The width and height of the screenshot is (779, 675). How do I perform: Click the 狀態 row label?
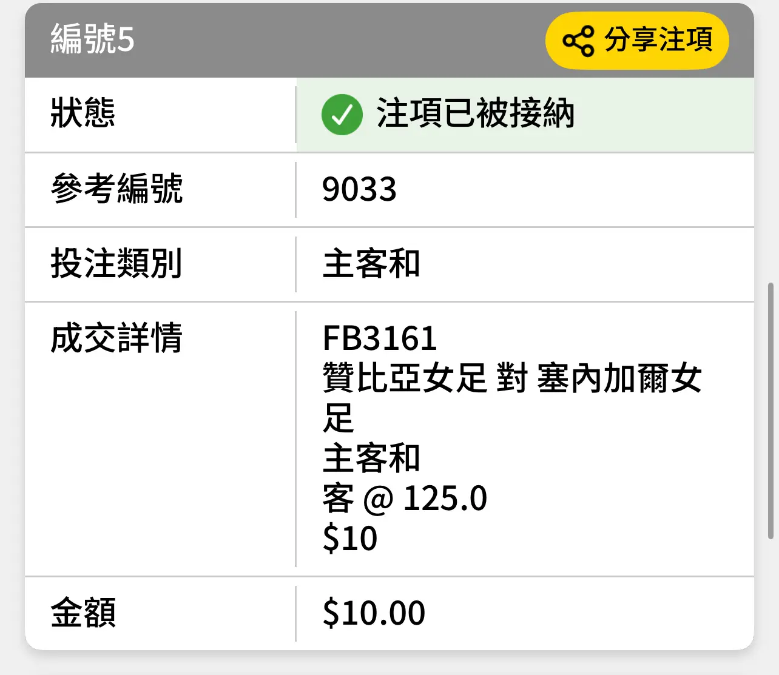(83, 113)
